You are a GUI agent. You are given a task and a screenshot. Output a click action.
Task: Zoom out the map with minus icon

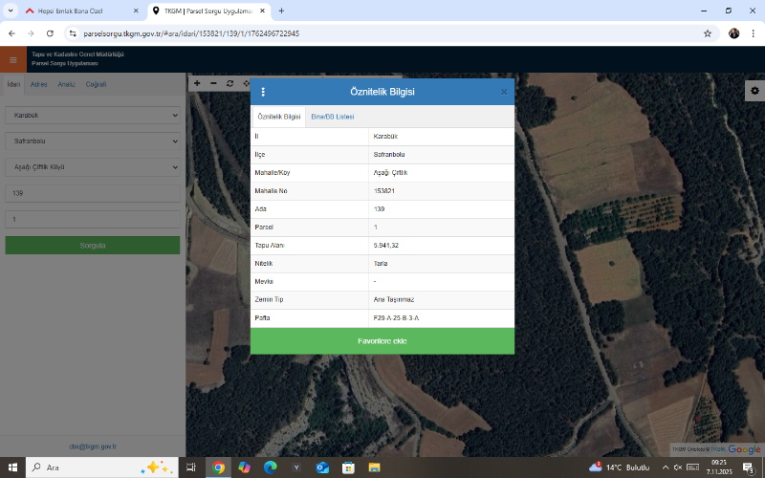[213, 83]
